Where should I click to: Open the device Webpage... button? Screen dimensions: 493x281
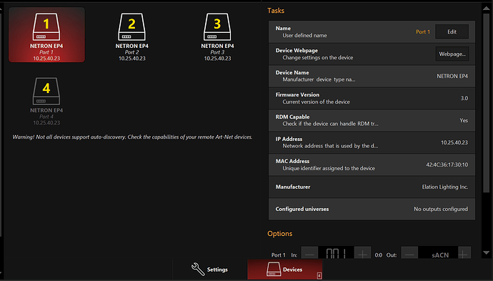452,54
